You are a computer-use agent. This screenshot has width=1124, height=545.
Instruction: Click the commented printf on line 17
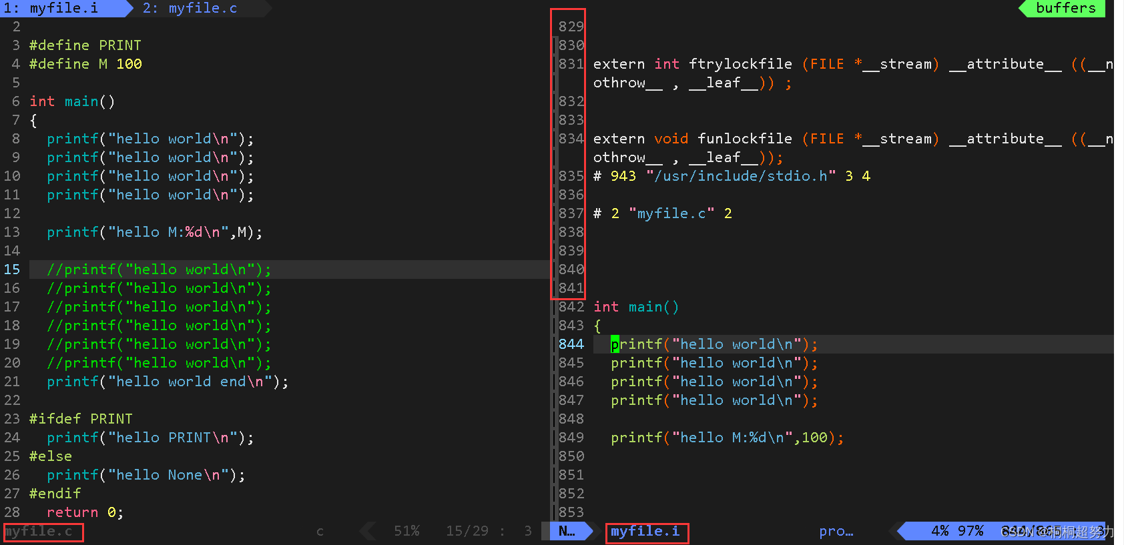point(159,307)
